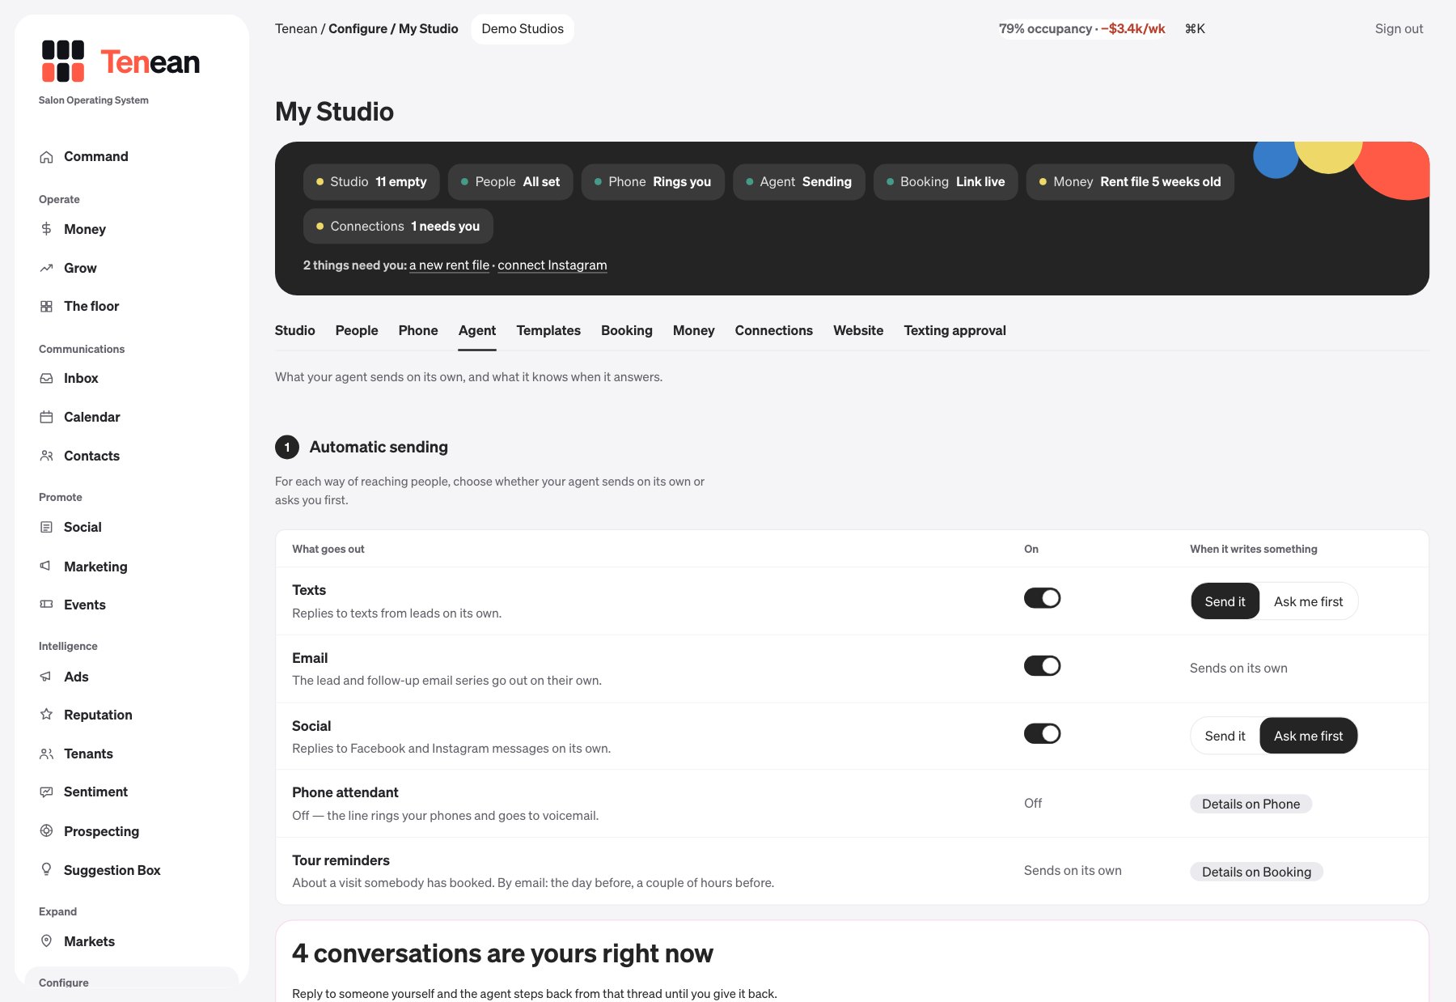Click the Reputation star icon

point(47,715)
